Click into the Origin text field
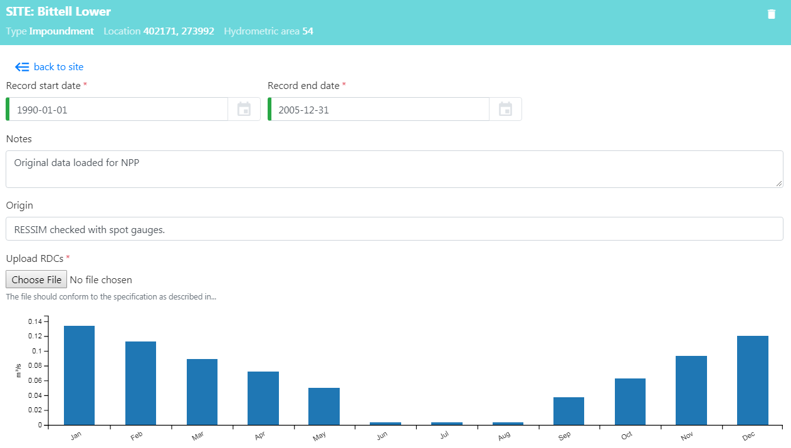Viewport: 791px width, 448px height. (394, 229)
